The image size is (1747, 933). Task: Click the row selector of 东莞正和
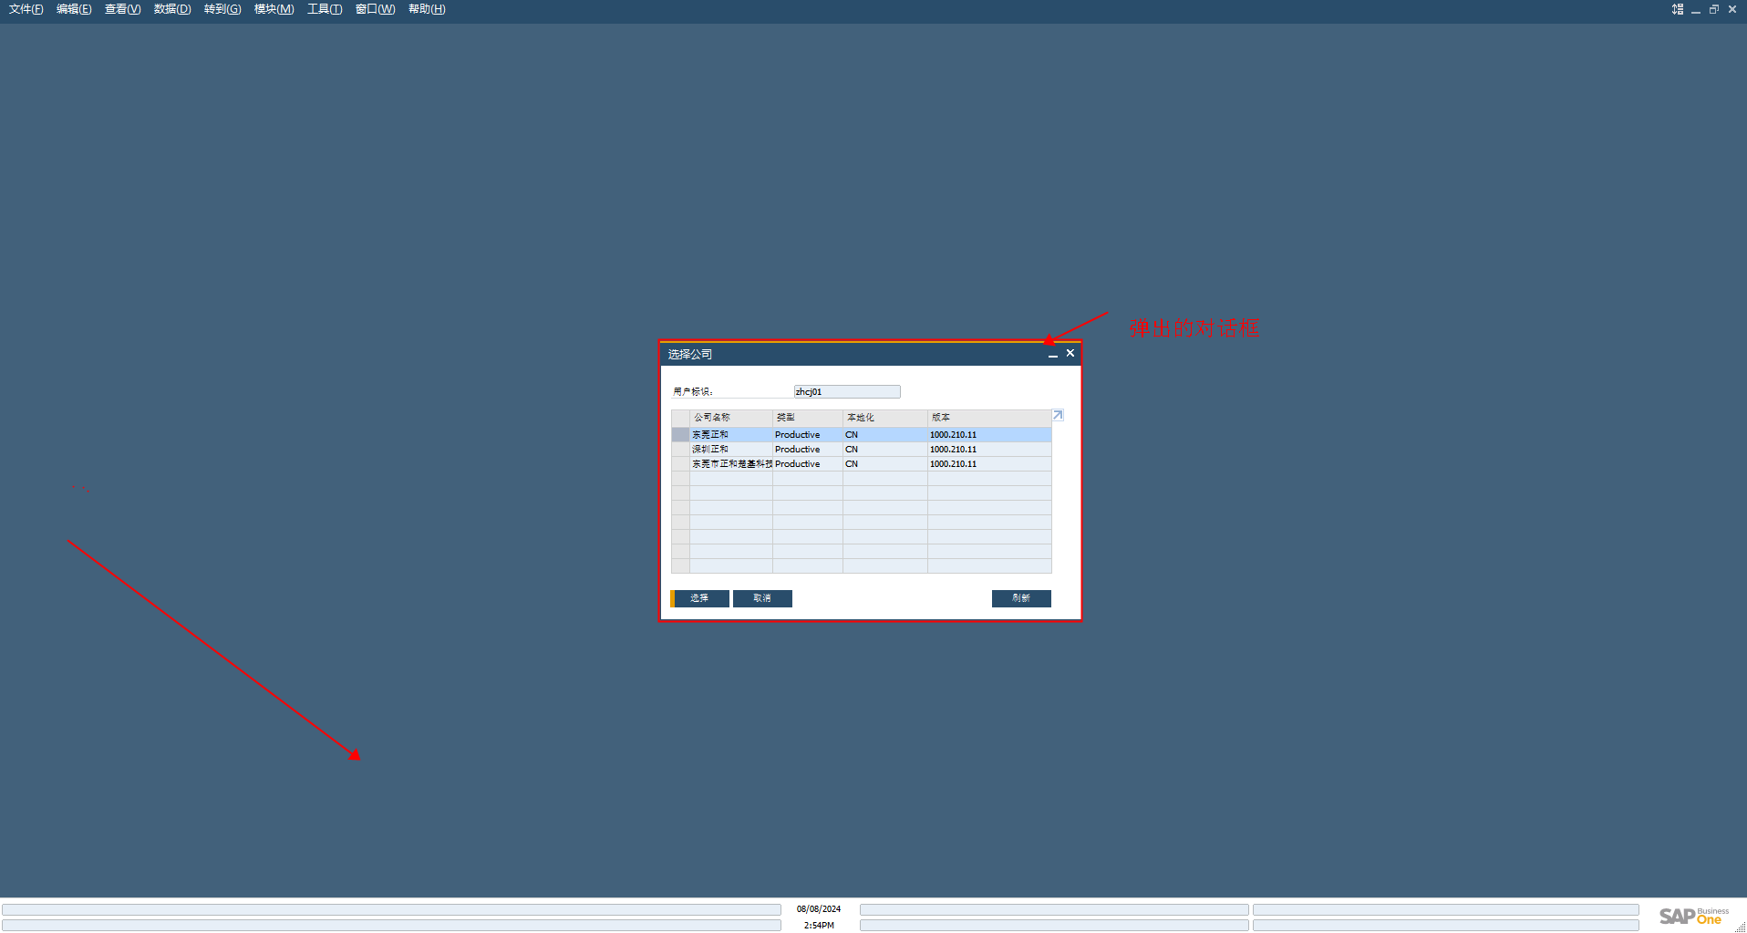(x=680, y=435)
